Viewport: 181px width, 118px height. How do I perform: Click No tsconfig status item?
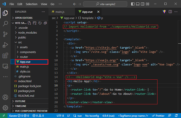(92, 116)
